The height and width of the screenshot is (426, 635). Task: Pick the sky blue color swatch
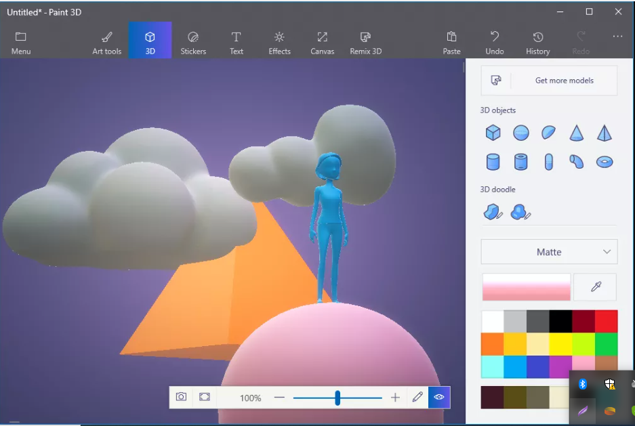[x=515, y=366]
